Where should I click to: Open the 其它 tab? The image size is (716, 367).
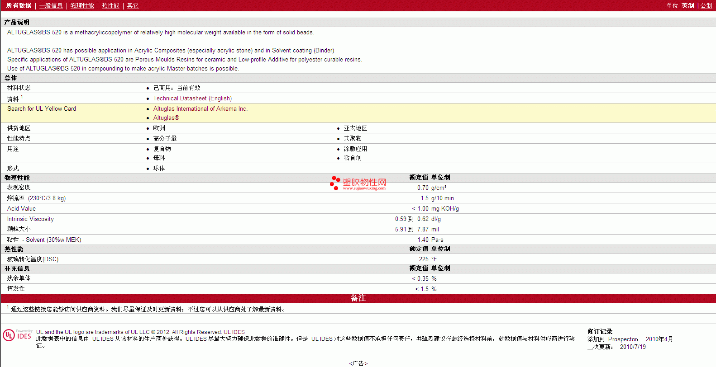point(133,5)
